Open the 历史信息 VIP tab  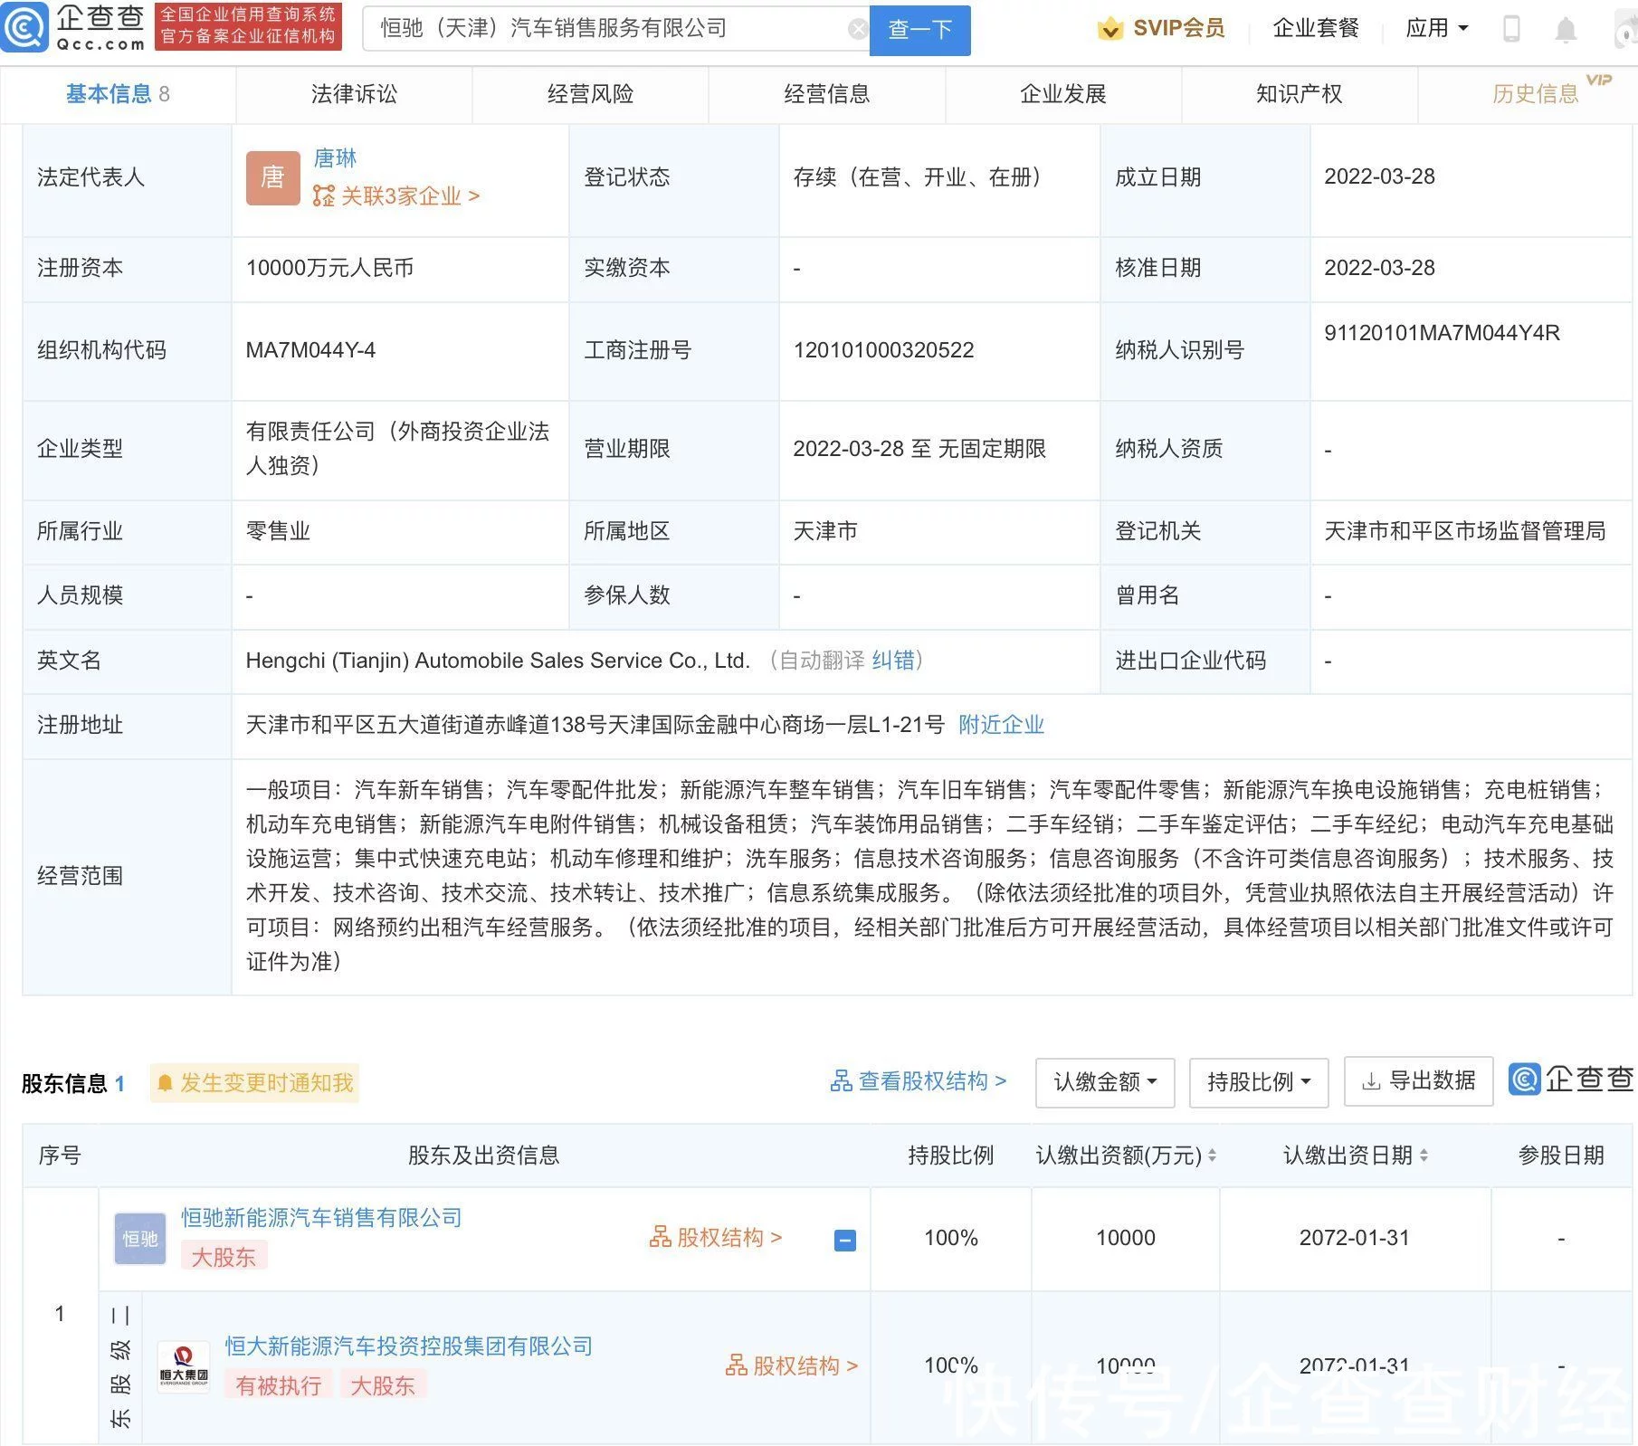click(x=1536, y=94)
